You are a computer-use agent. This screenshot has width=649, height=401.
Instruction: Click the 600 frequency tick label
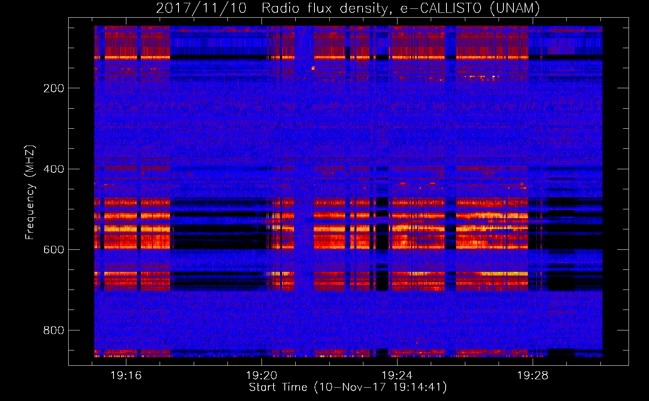(54, 249)
